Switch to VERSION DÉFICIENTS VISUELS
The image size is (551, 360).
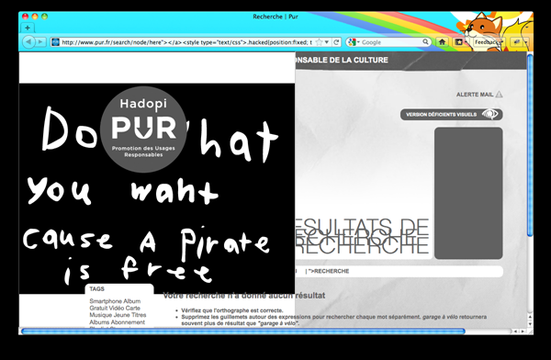click(451, 114)
